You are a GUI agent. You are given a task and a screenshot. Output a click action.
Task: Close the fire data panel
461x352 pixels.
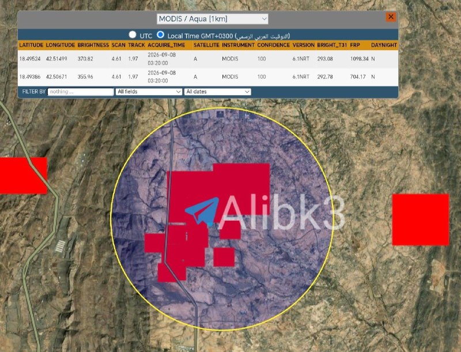pos(391,17)
